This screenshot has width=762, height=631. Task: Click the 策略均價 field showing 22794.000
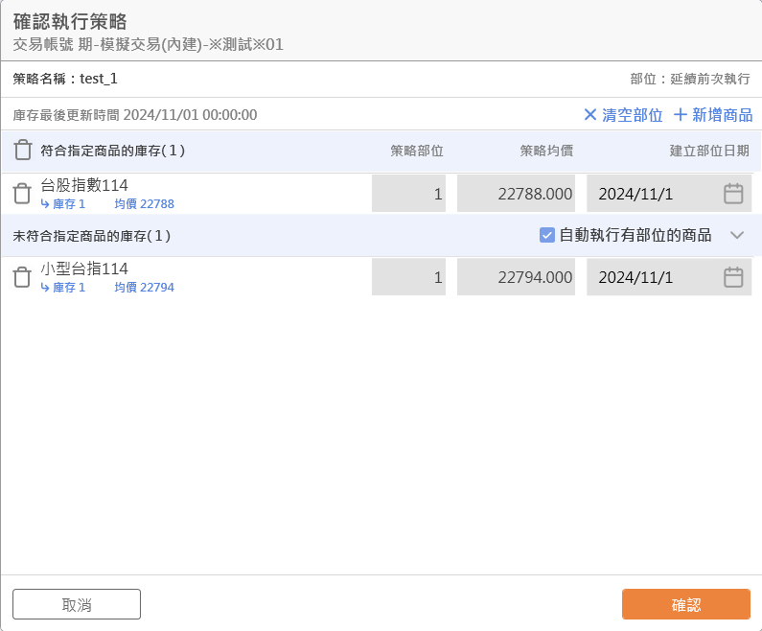tap(516, 277)
